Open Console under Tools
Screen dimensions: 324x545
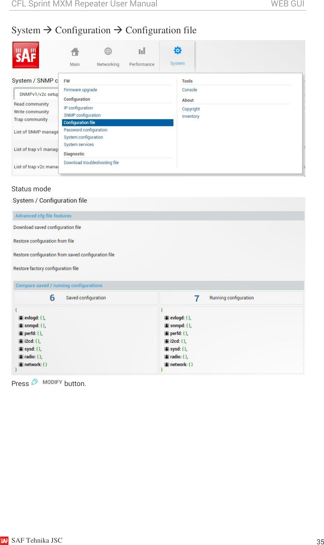(x=190, y=90)
